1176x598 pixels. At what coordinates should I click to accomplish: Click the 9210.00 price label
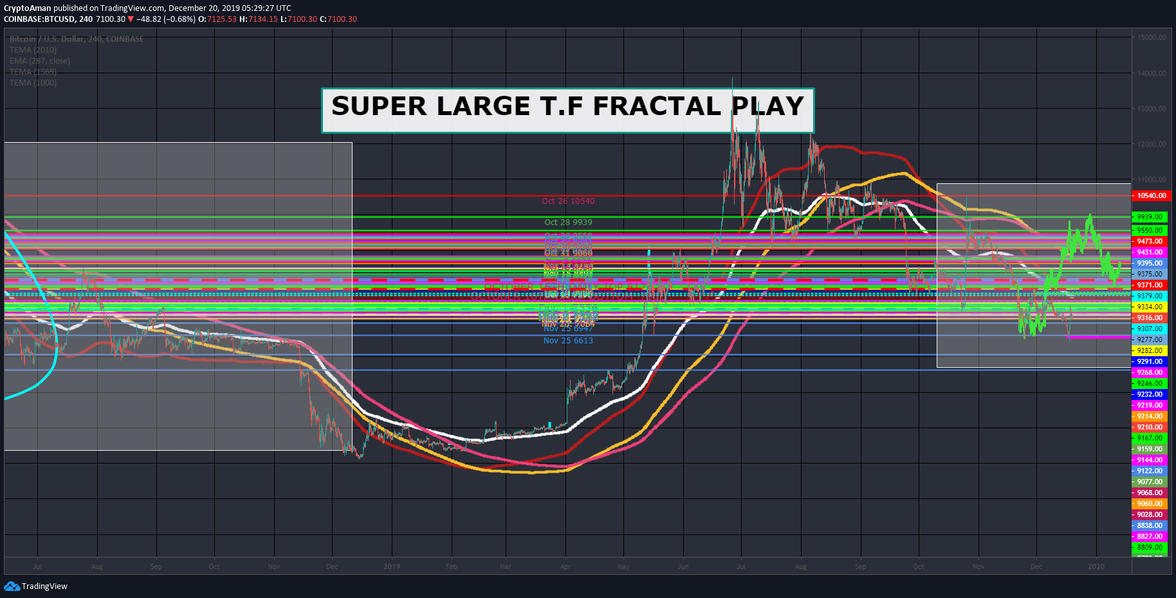[1150, 427]
